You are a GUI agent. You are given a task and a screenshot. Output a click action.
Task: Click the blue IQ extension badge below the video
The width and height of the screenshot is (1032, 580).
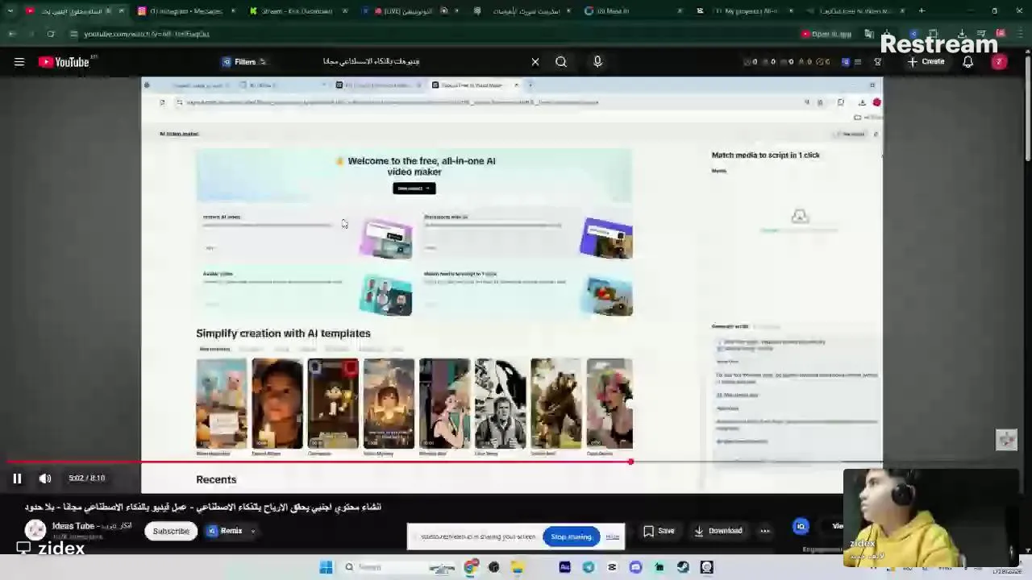click(x=801, y=527)
